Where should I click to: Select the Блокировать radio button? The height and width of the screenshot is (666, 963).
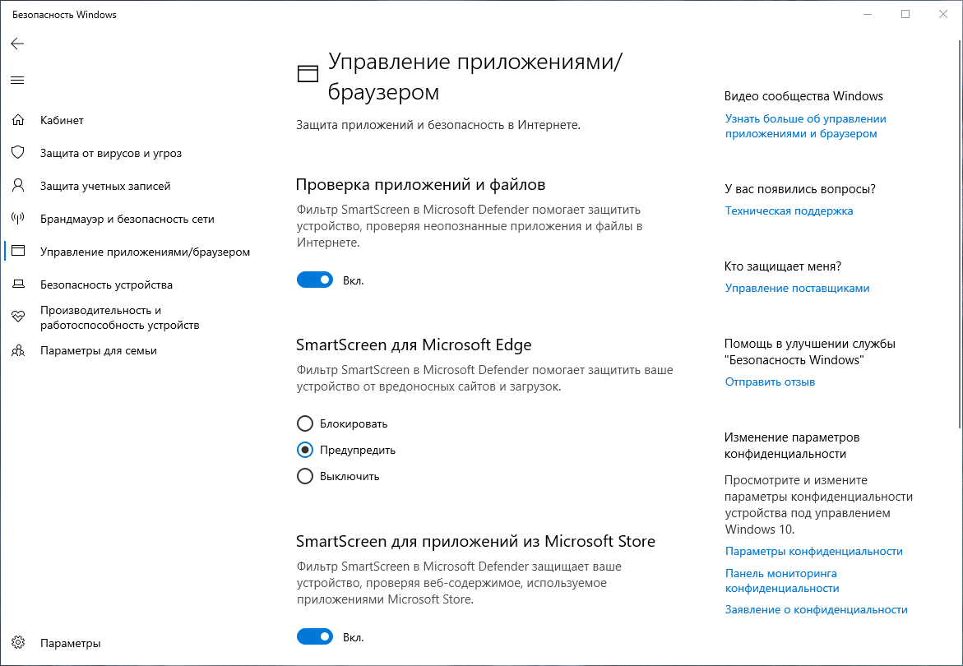(304, 423)
